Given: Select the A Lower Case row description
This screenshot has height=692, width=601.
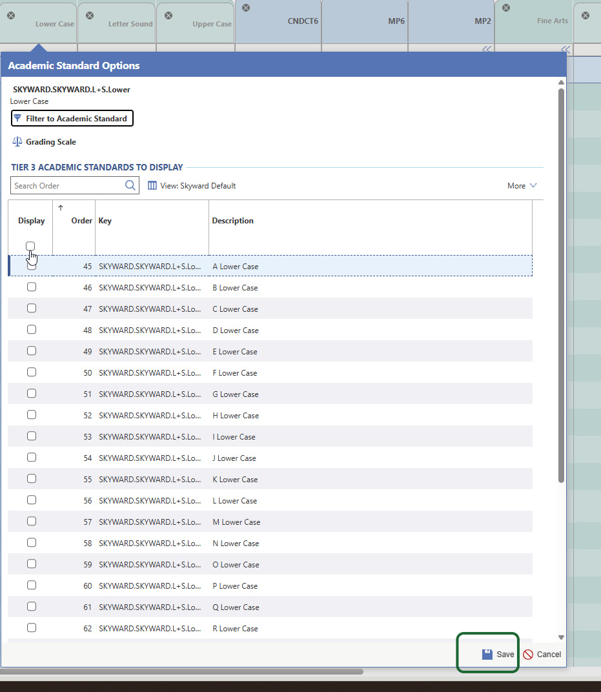Looking at the screenshot, I should 235,267.
